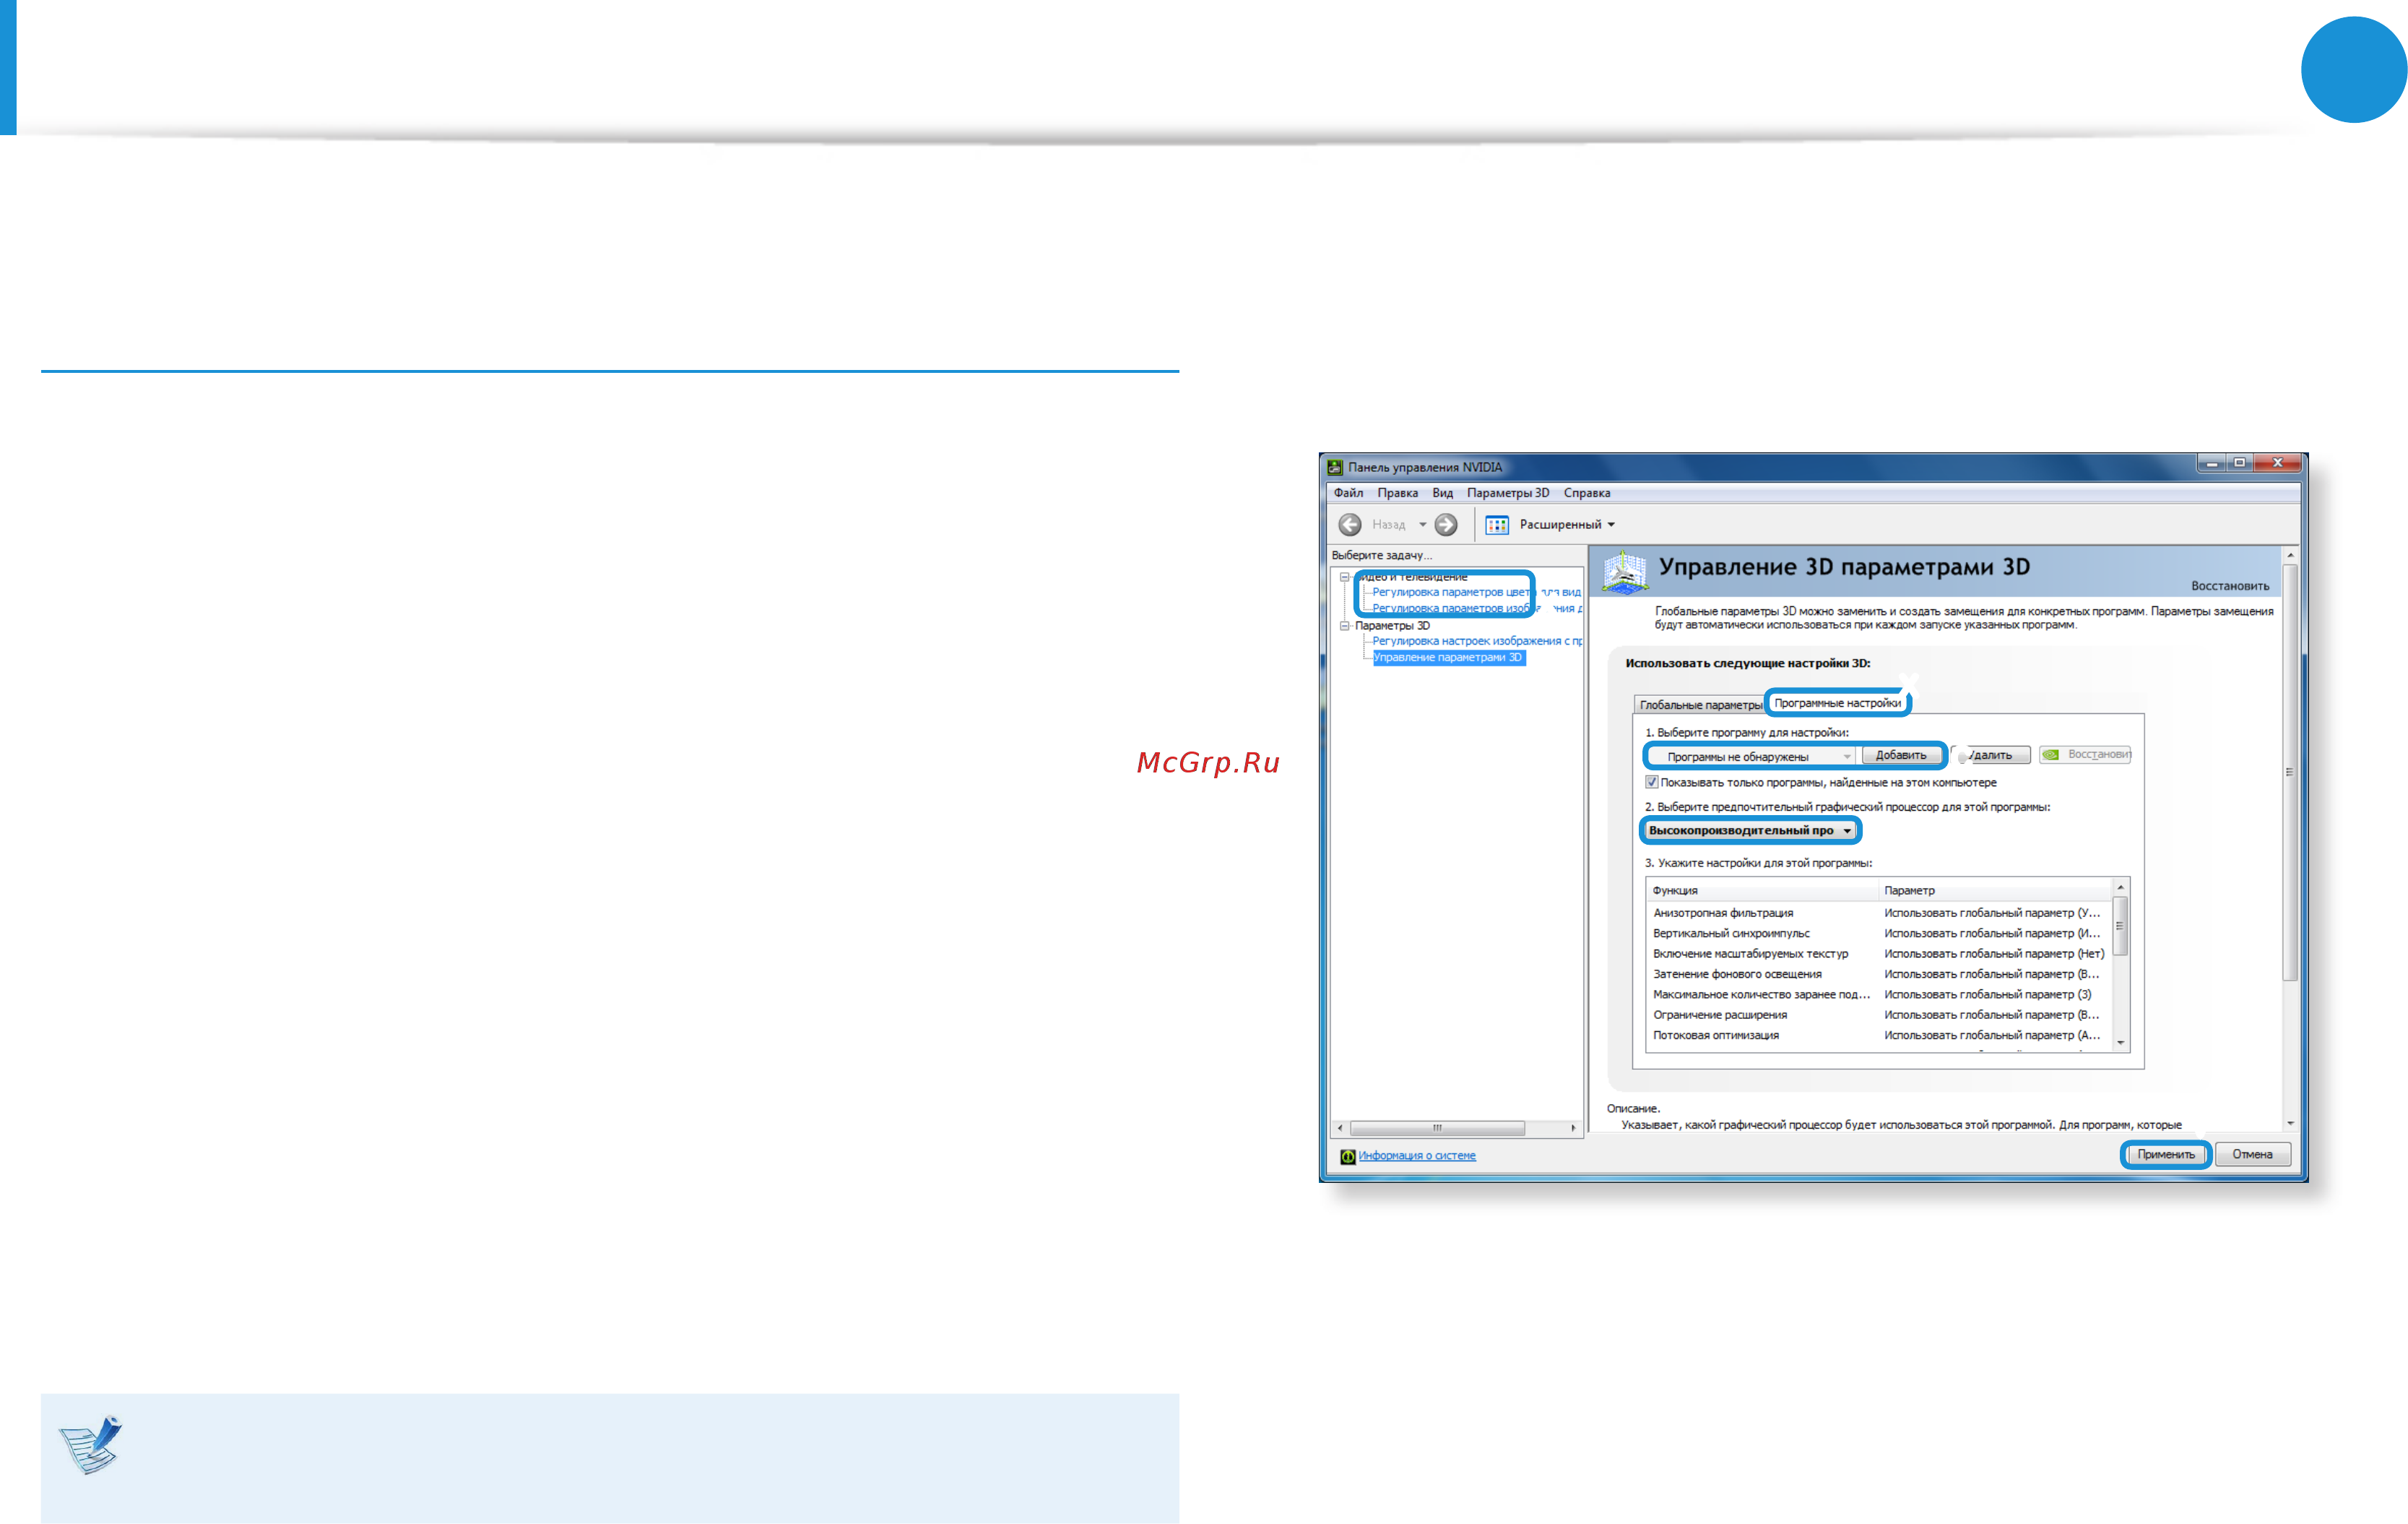Select 'Анизотропная фильтрация' row in settings list

click(1880, 913)
